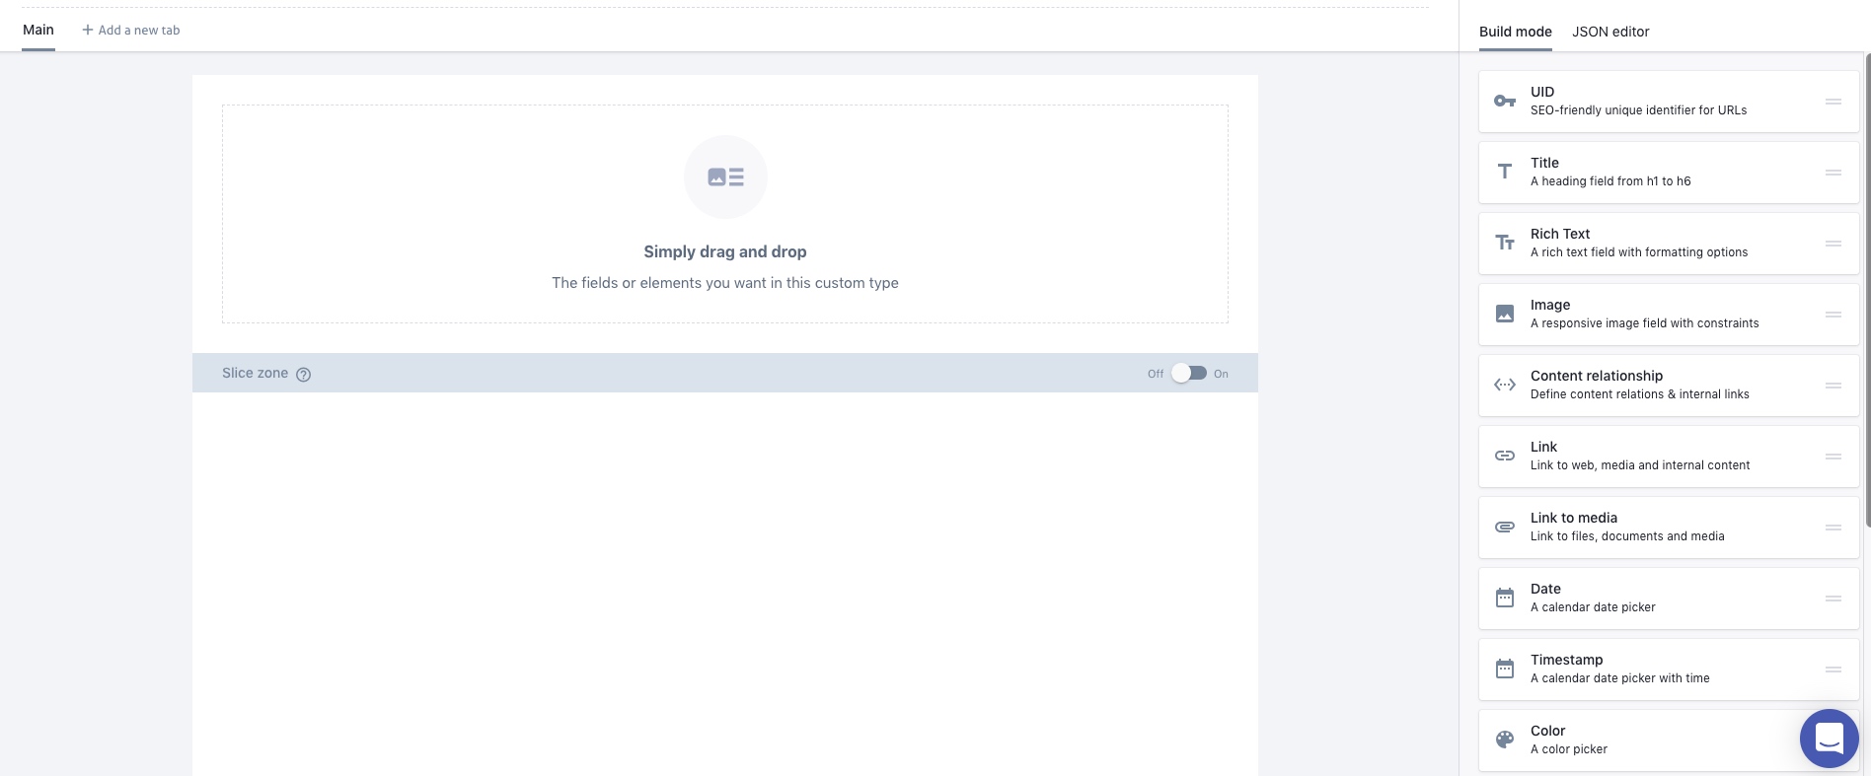Click the UID key icon
1871x776 pixels.
(x=1505, y=101)
